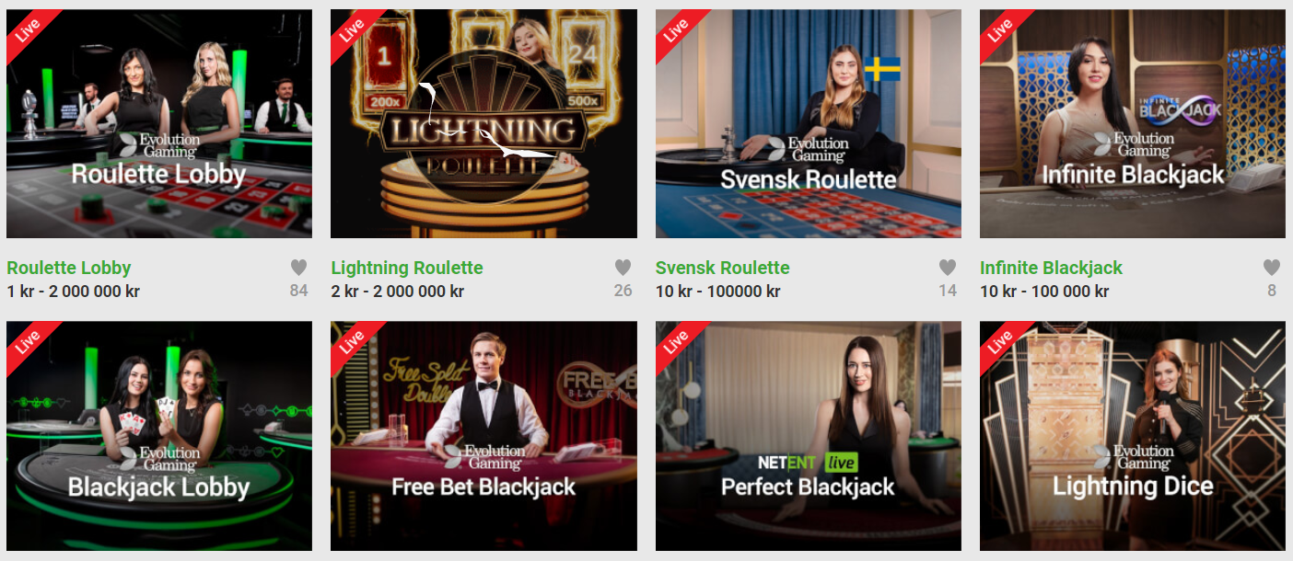The width and height of the screenshot is (1293, 561).
Task: Click NetEnt Live logo on Perfect Blackjack
Action: [x=808, y=462]
